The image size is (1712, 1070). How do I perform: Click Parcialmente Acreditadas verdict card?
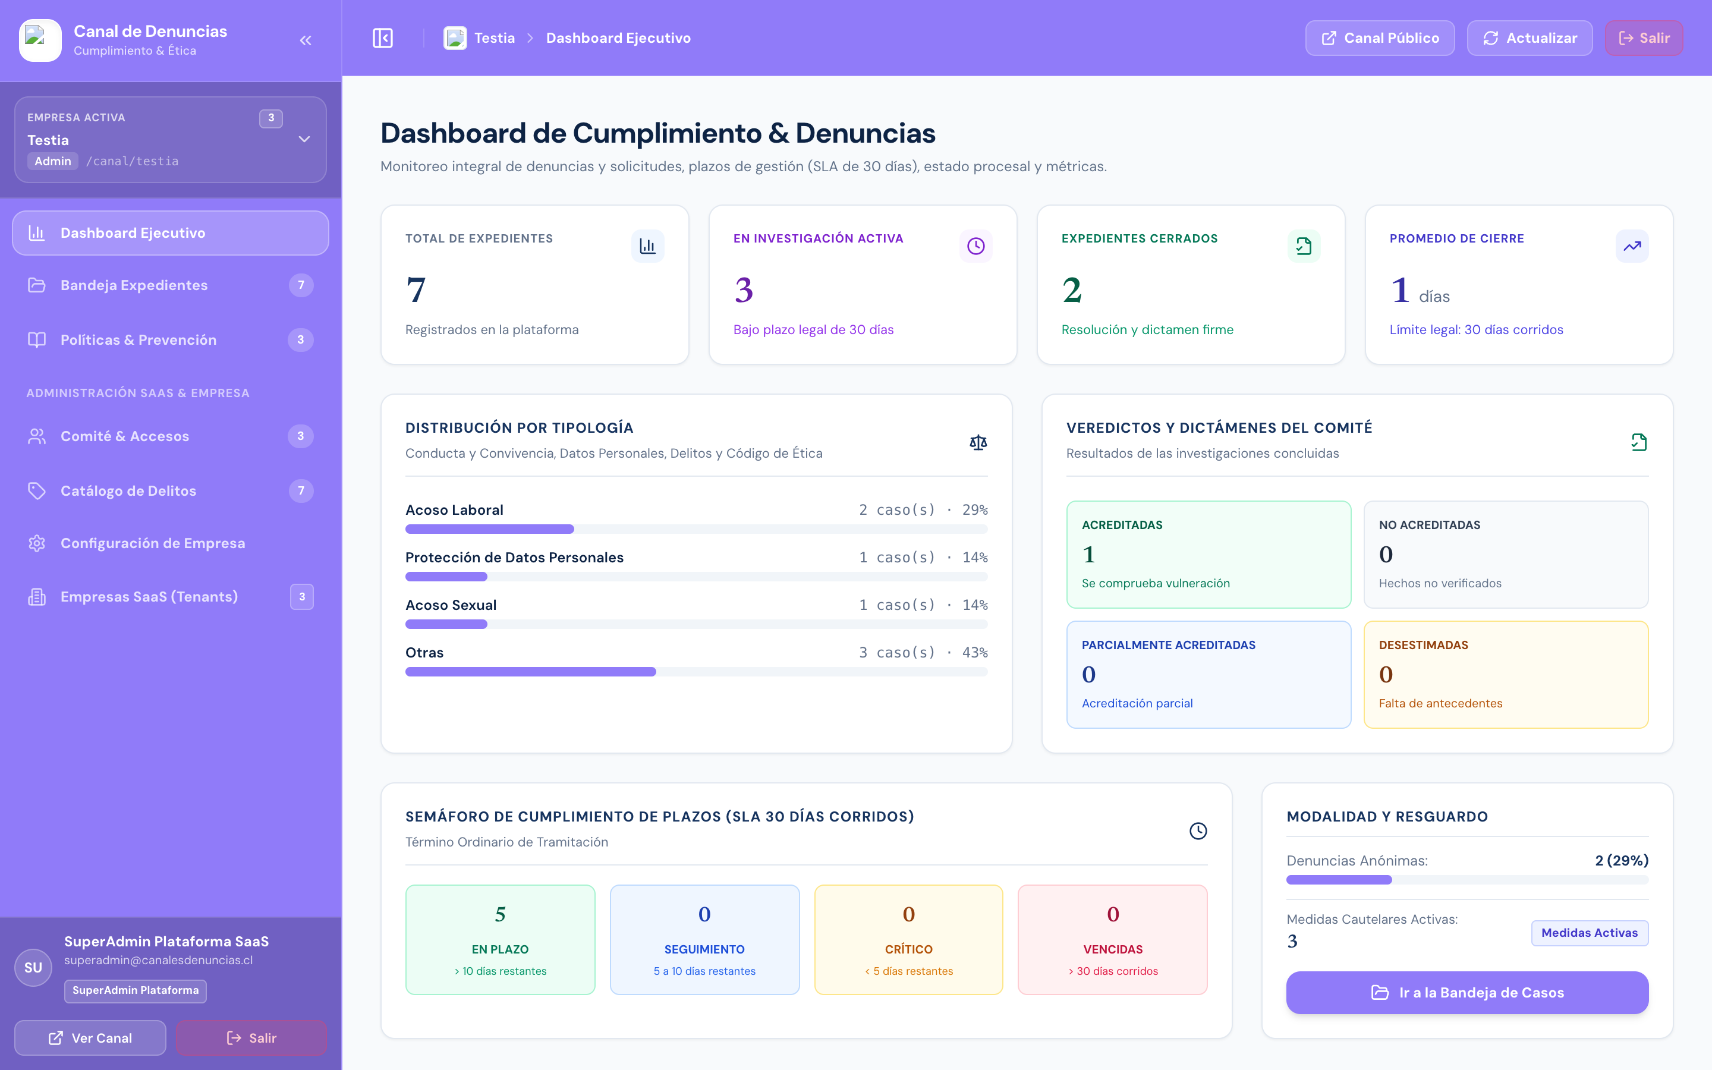(1209, 675)
